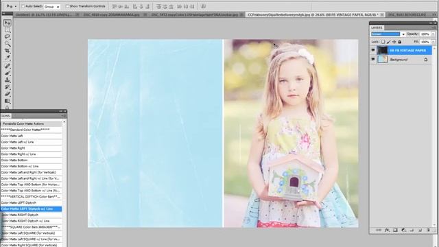Select the Brush tool
This screenshot has height=247, width=439.
(8, 73)
